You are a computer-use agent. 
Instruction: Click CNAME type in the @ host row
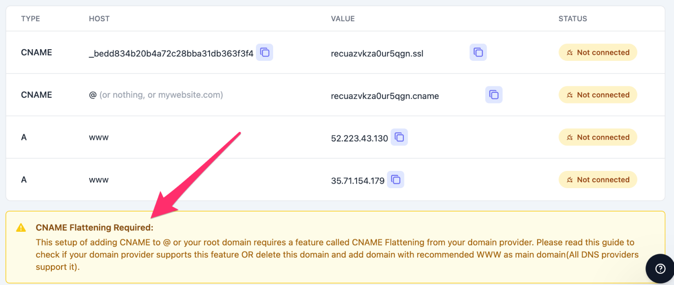click(x=36, y=95)
